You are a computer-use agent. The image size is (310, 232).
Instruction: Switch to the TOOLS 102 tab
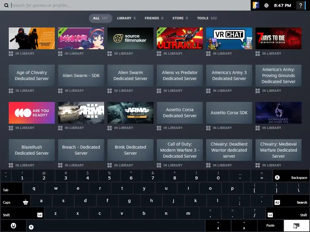tap(207, 18)
